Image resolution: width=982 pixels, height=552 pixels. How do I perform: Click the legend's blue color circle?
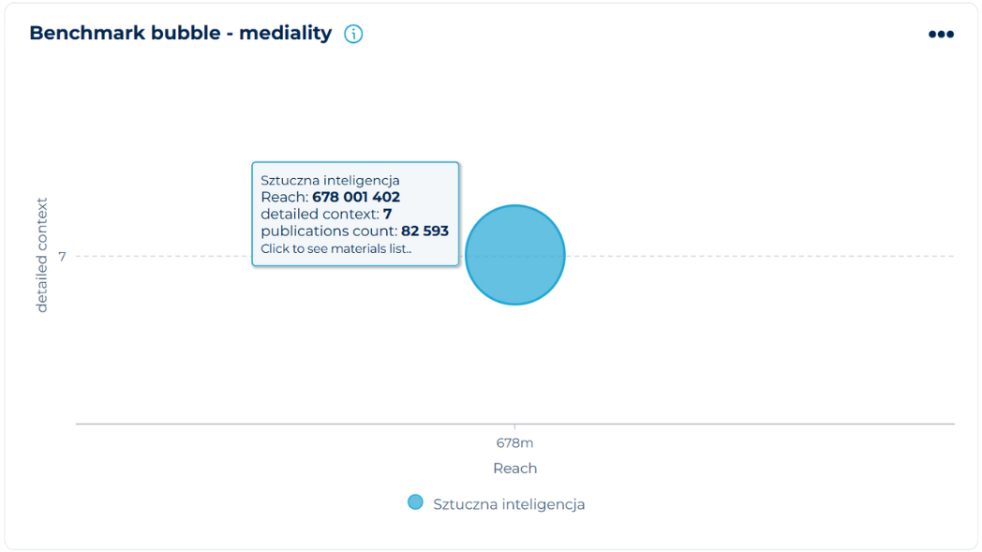415,502
